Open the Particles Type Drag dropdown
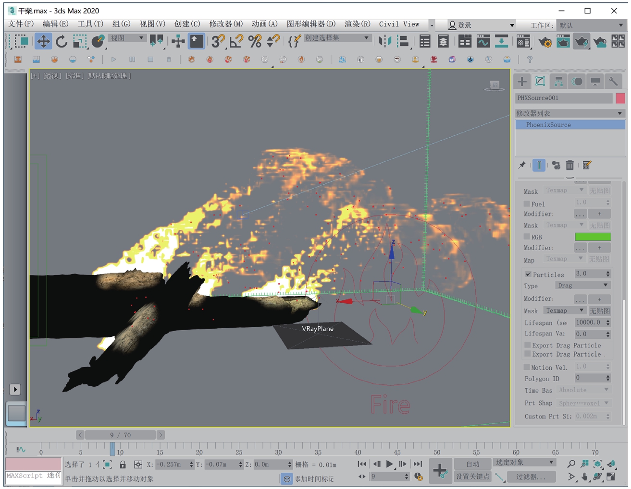631x489 pixels. tap(582, 286)
